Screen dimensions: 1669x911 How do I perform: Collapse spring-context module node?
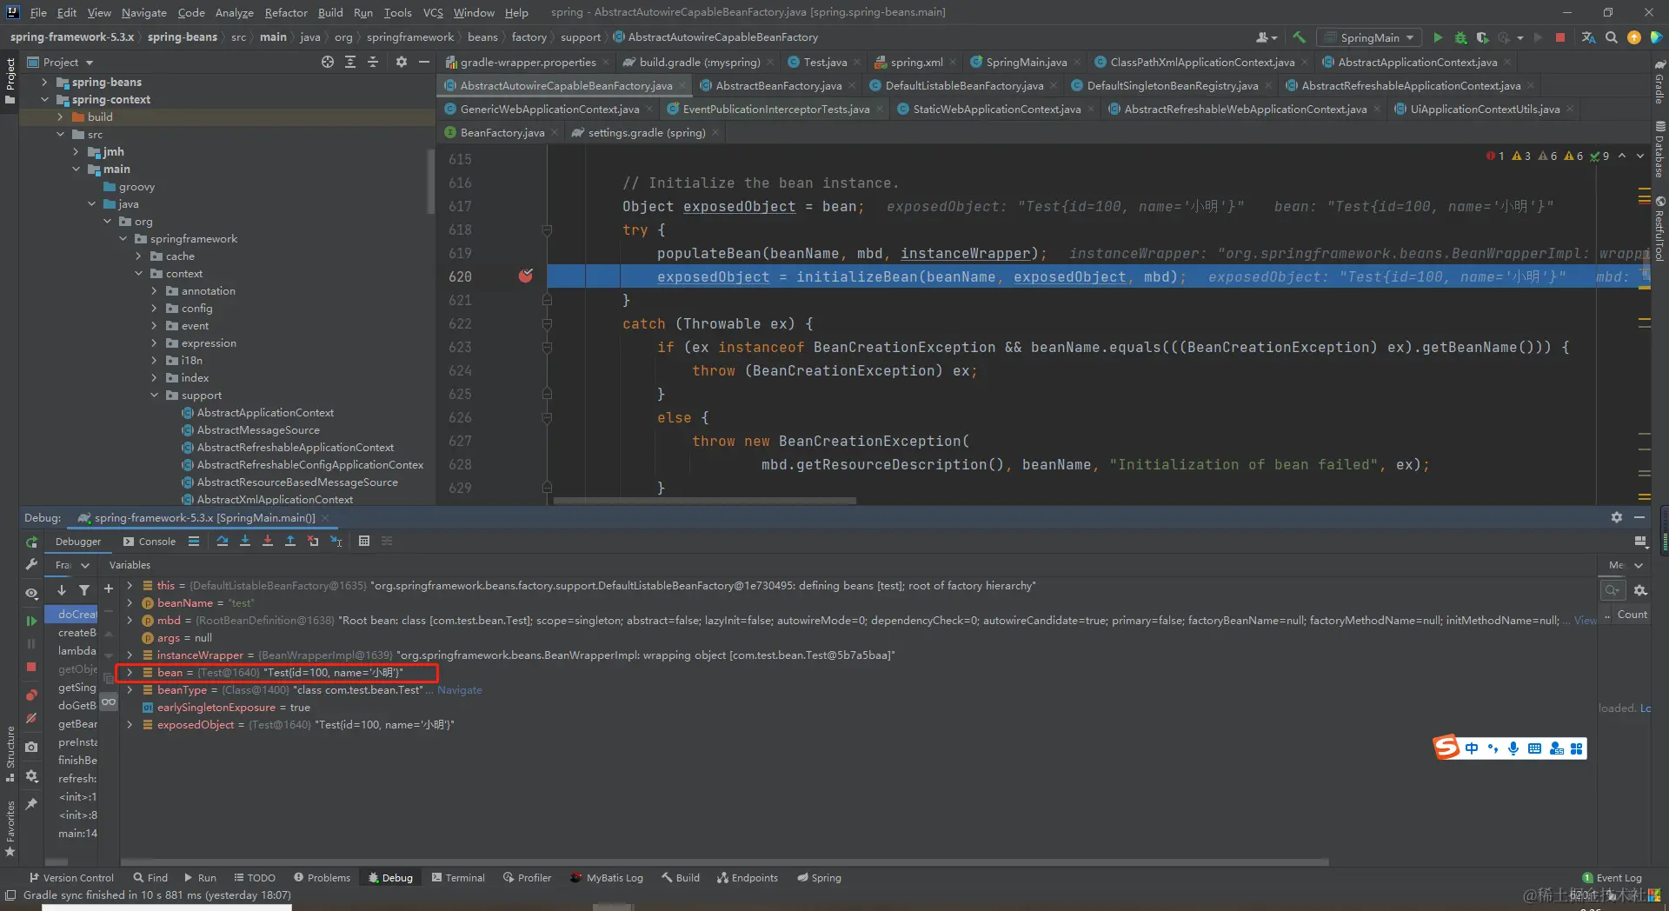click(x=44, y=99)
